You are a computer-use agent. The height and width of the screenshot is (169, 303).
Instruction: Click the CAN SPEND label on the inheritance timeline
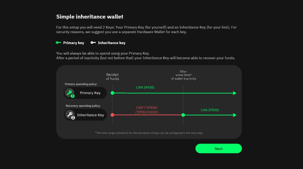[x=210, y=110]
